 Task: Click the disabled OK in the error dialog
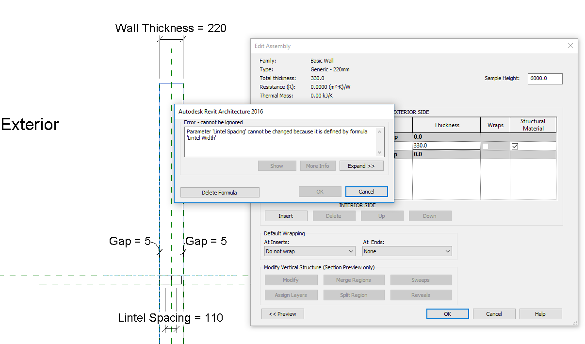point(320,192)
